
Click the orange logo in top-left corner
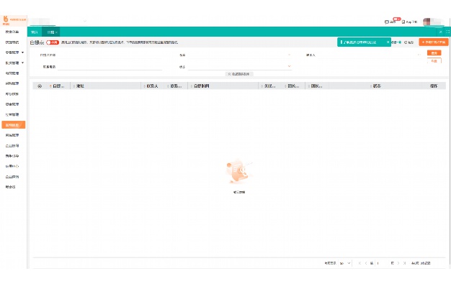tap(6, 19)
